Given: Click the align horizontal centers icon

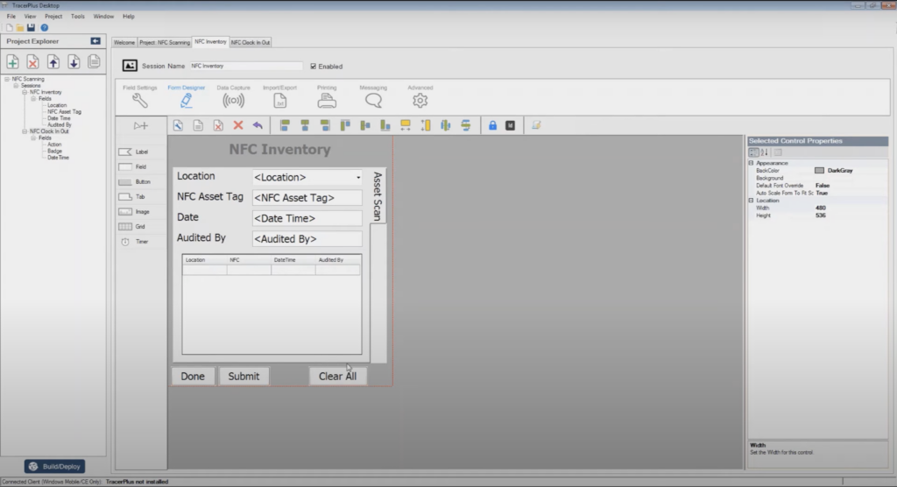Looking at the screenshot, I should click(305, 125).
